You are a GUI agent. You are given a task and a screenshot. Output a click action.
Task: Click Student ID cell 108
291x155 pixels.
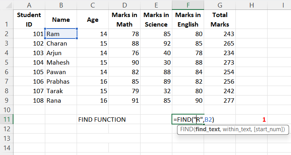[x=29, y=100]
